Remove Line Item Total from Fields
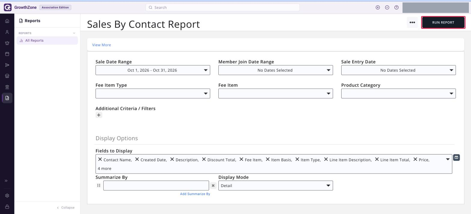This screenshot has width=471, height=214. point(377,159)
